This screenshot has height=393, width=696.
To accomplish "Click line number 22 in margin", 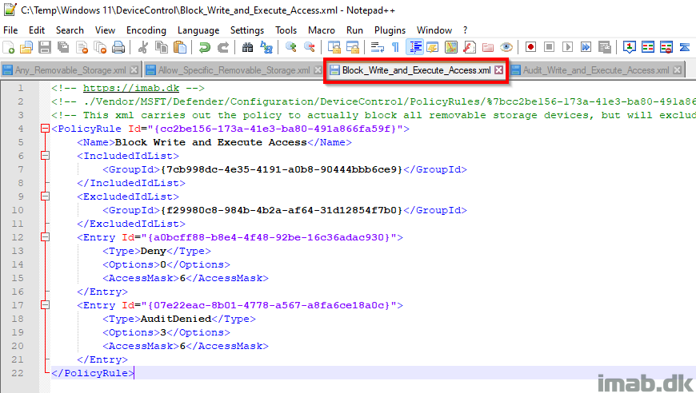I will pyautogui.click(x=18, y=373).
